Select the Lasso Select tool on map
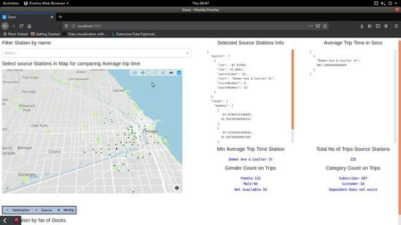The height and width of the screenshot is (225, 401). click(155, 73)
